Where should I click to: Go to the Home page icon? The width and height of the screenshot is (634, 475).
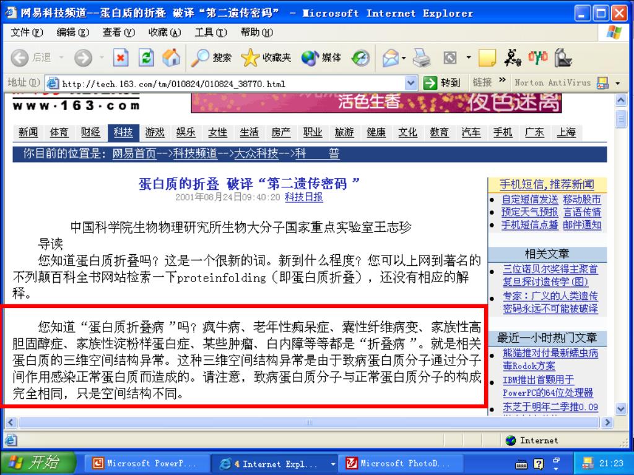click(x=172, y=58)
